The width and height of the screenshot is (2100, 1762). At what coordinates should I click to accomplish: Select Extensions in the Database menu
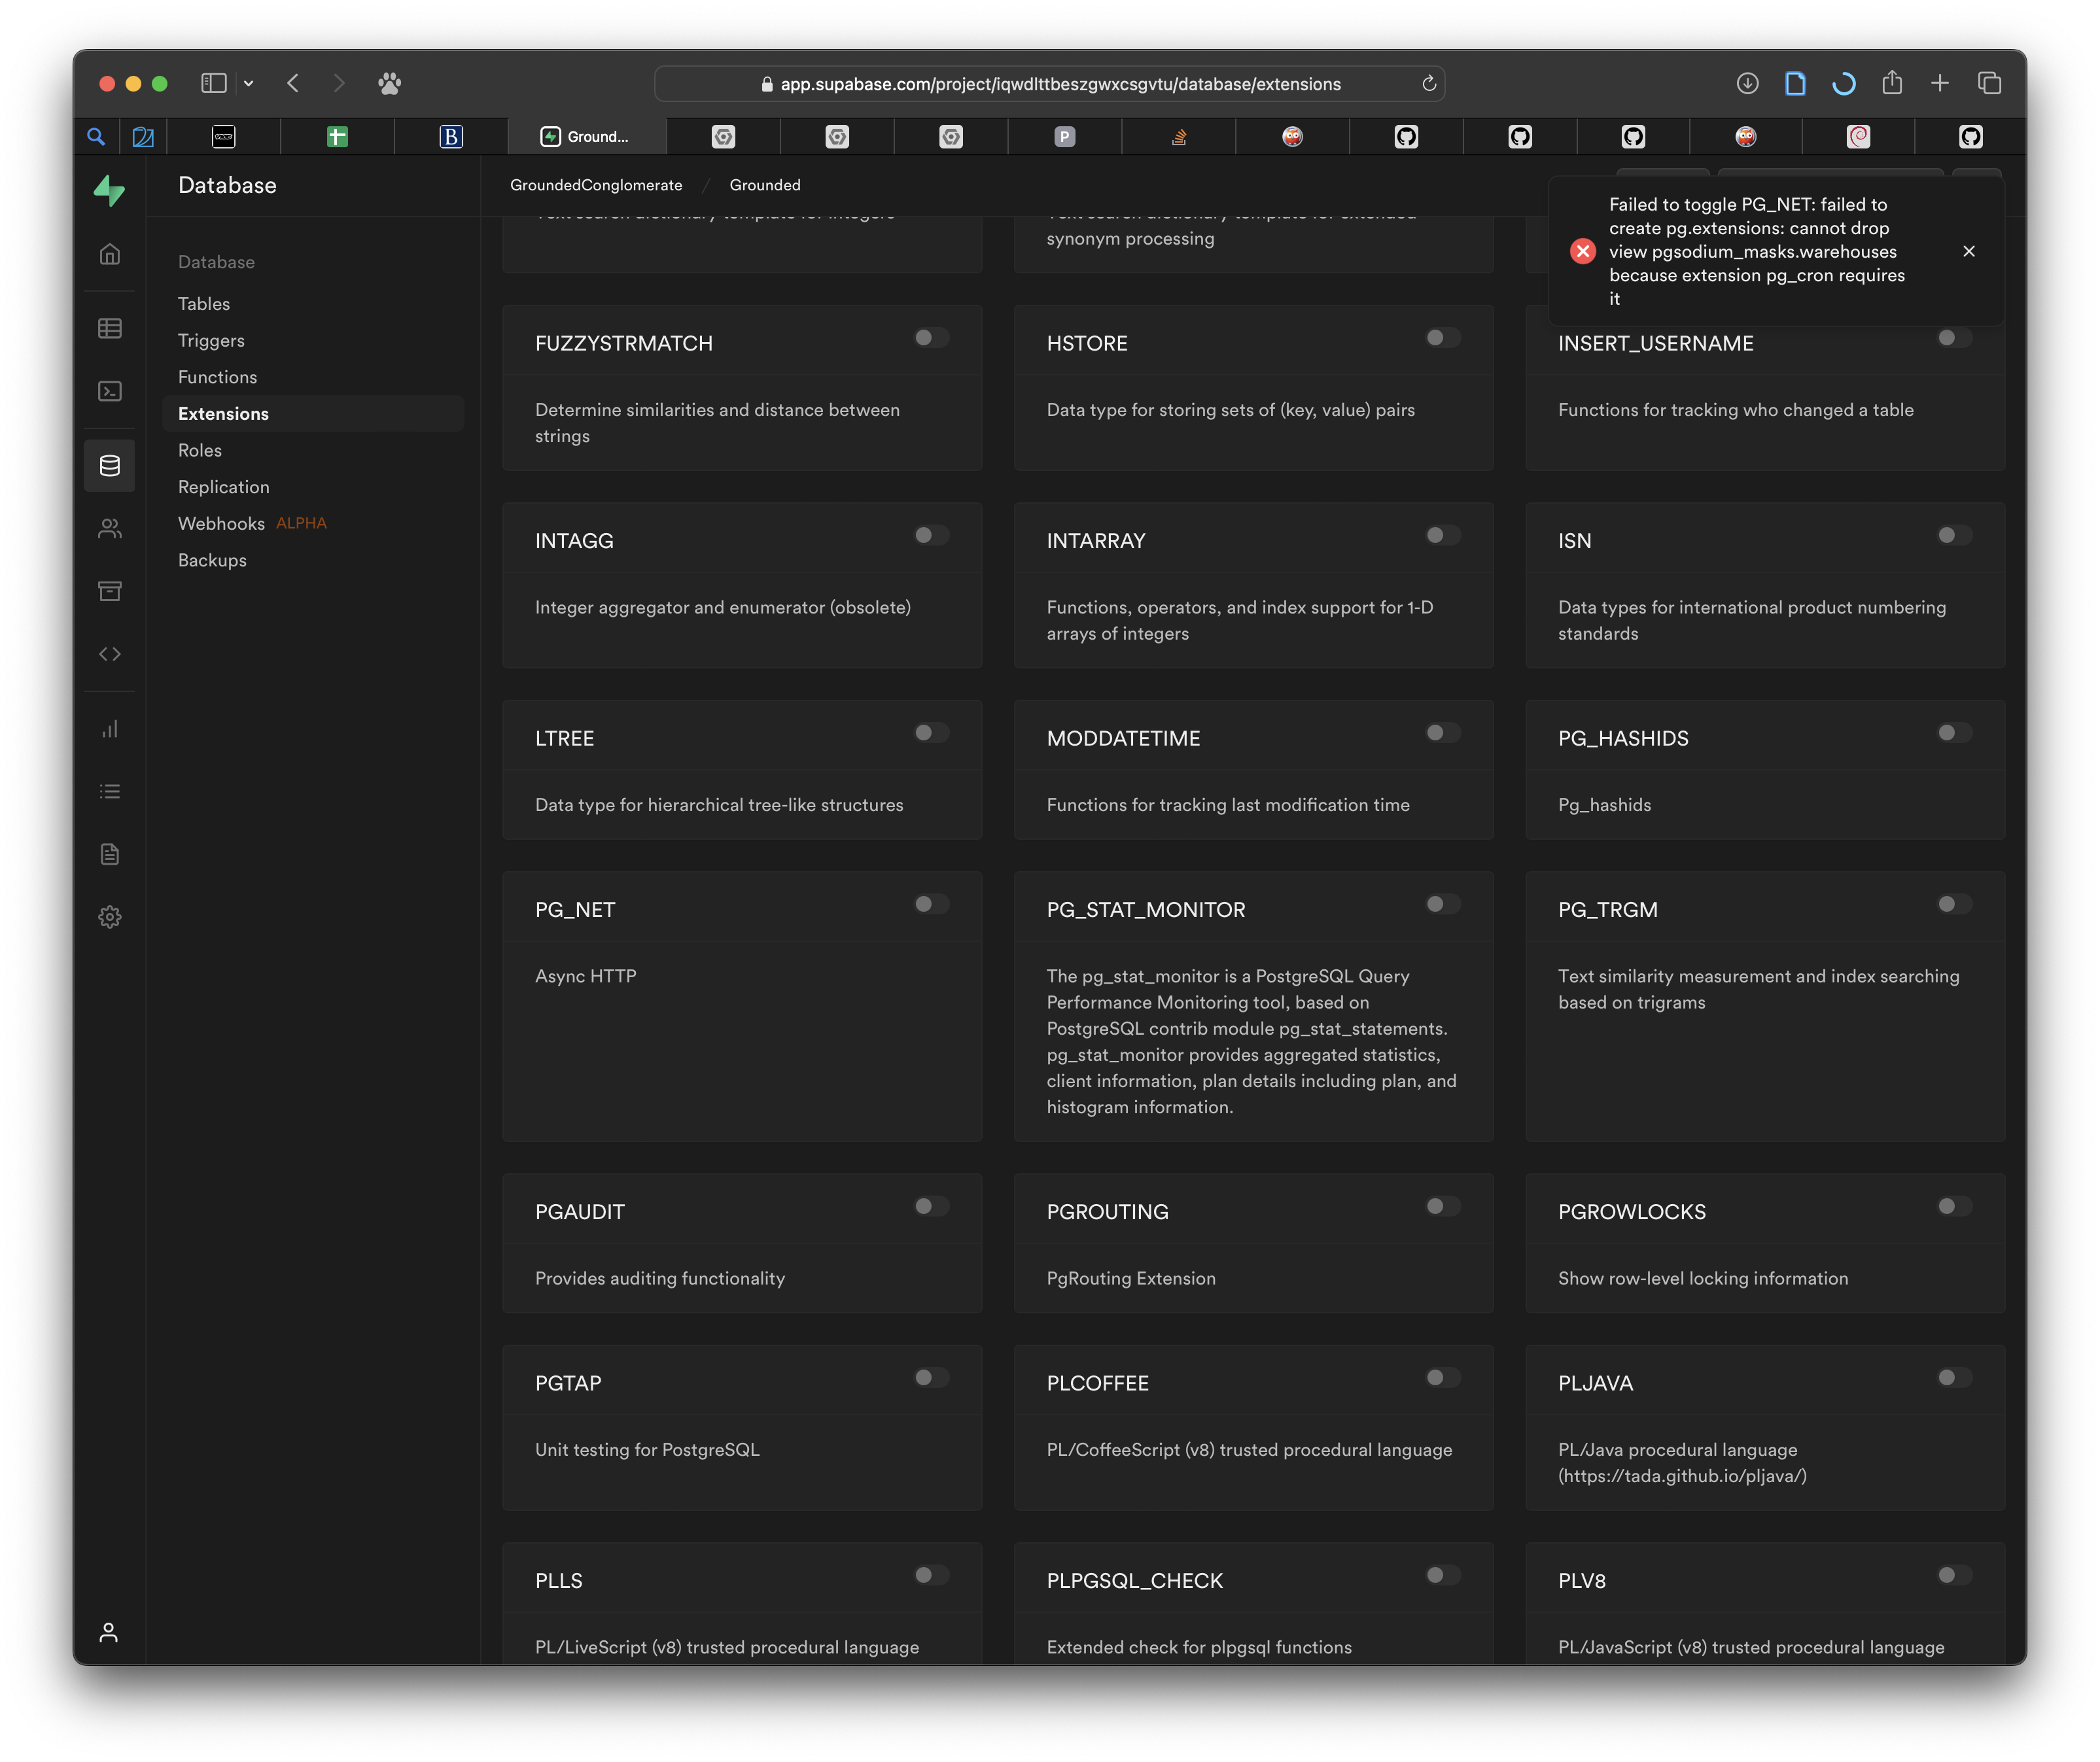pyautogui.click(x=223, y=413)
